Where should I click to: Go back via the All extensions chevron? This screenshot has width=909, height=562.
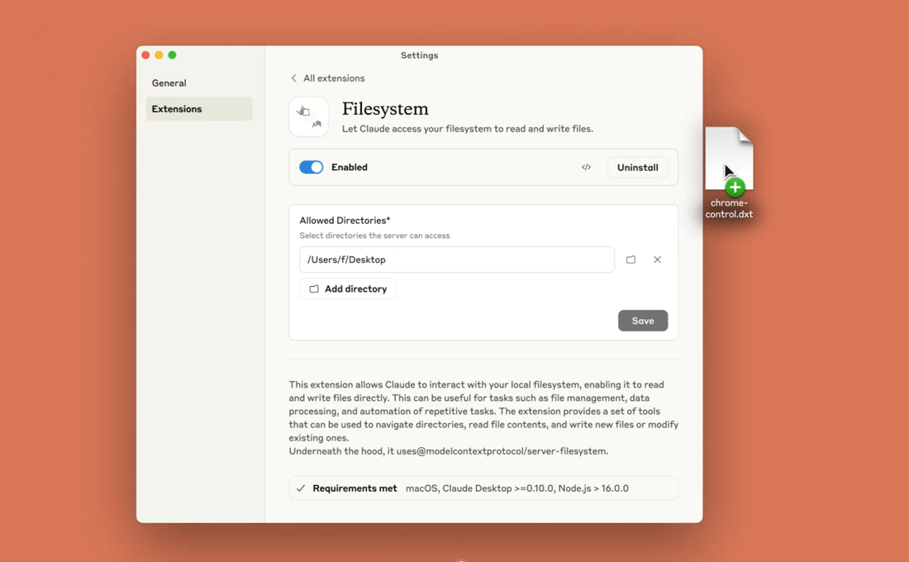(x=294, y=78)
